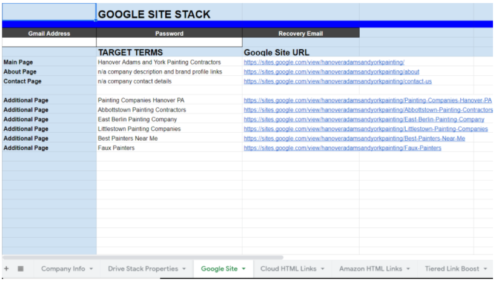This screenshot has width=496, height=282.
Task: Select the Recovery Email header cell
Action: coord(300,33)
